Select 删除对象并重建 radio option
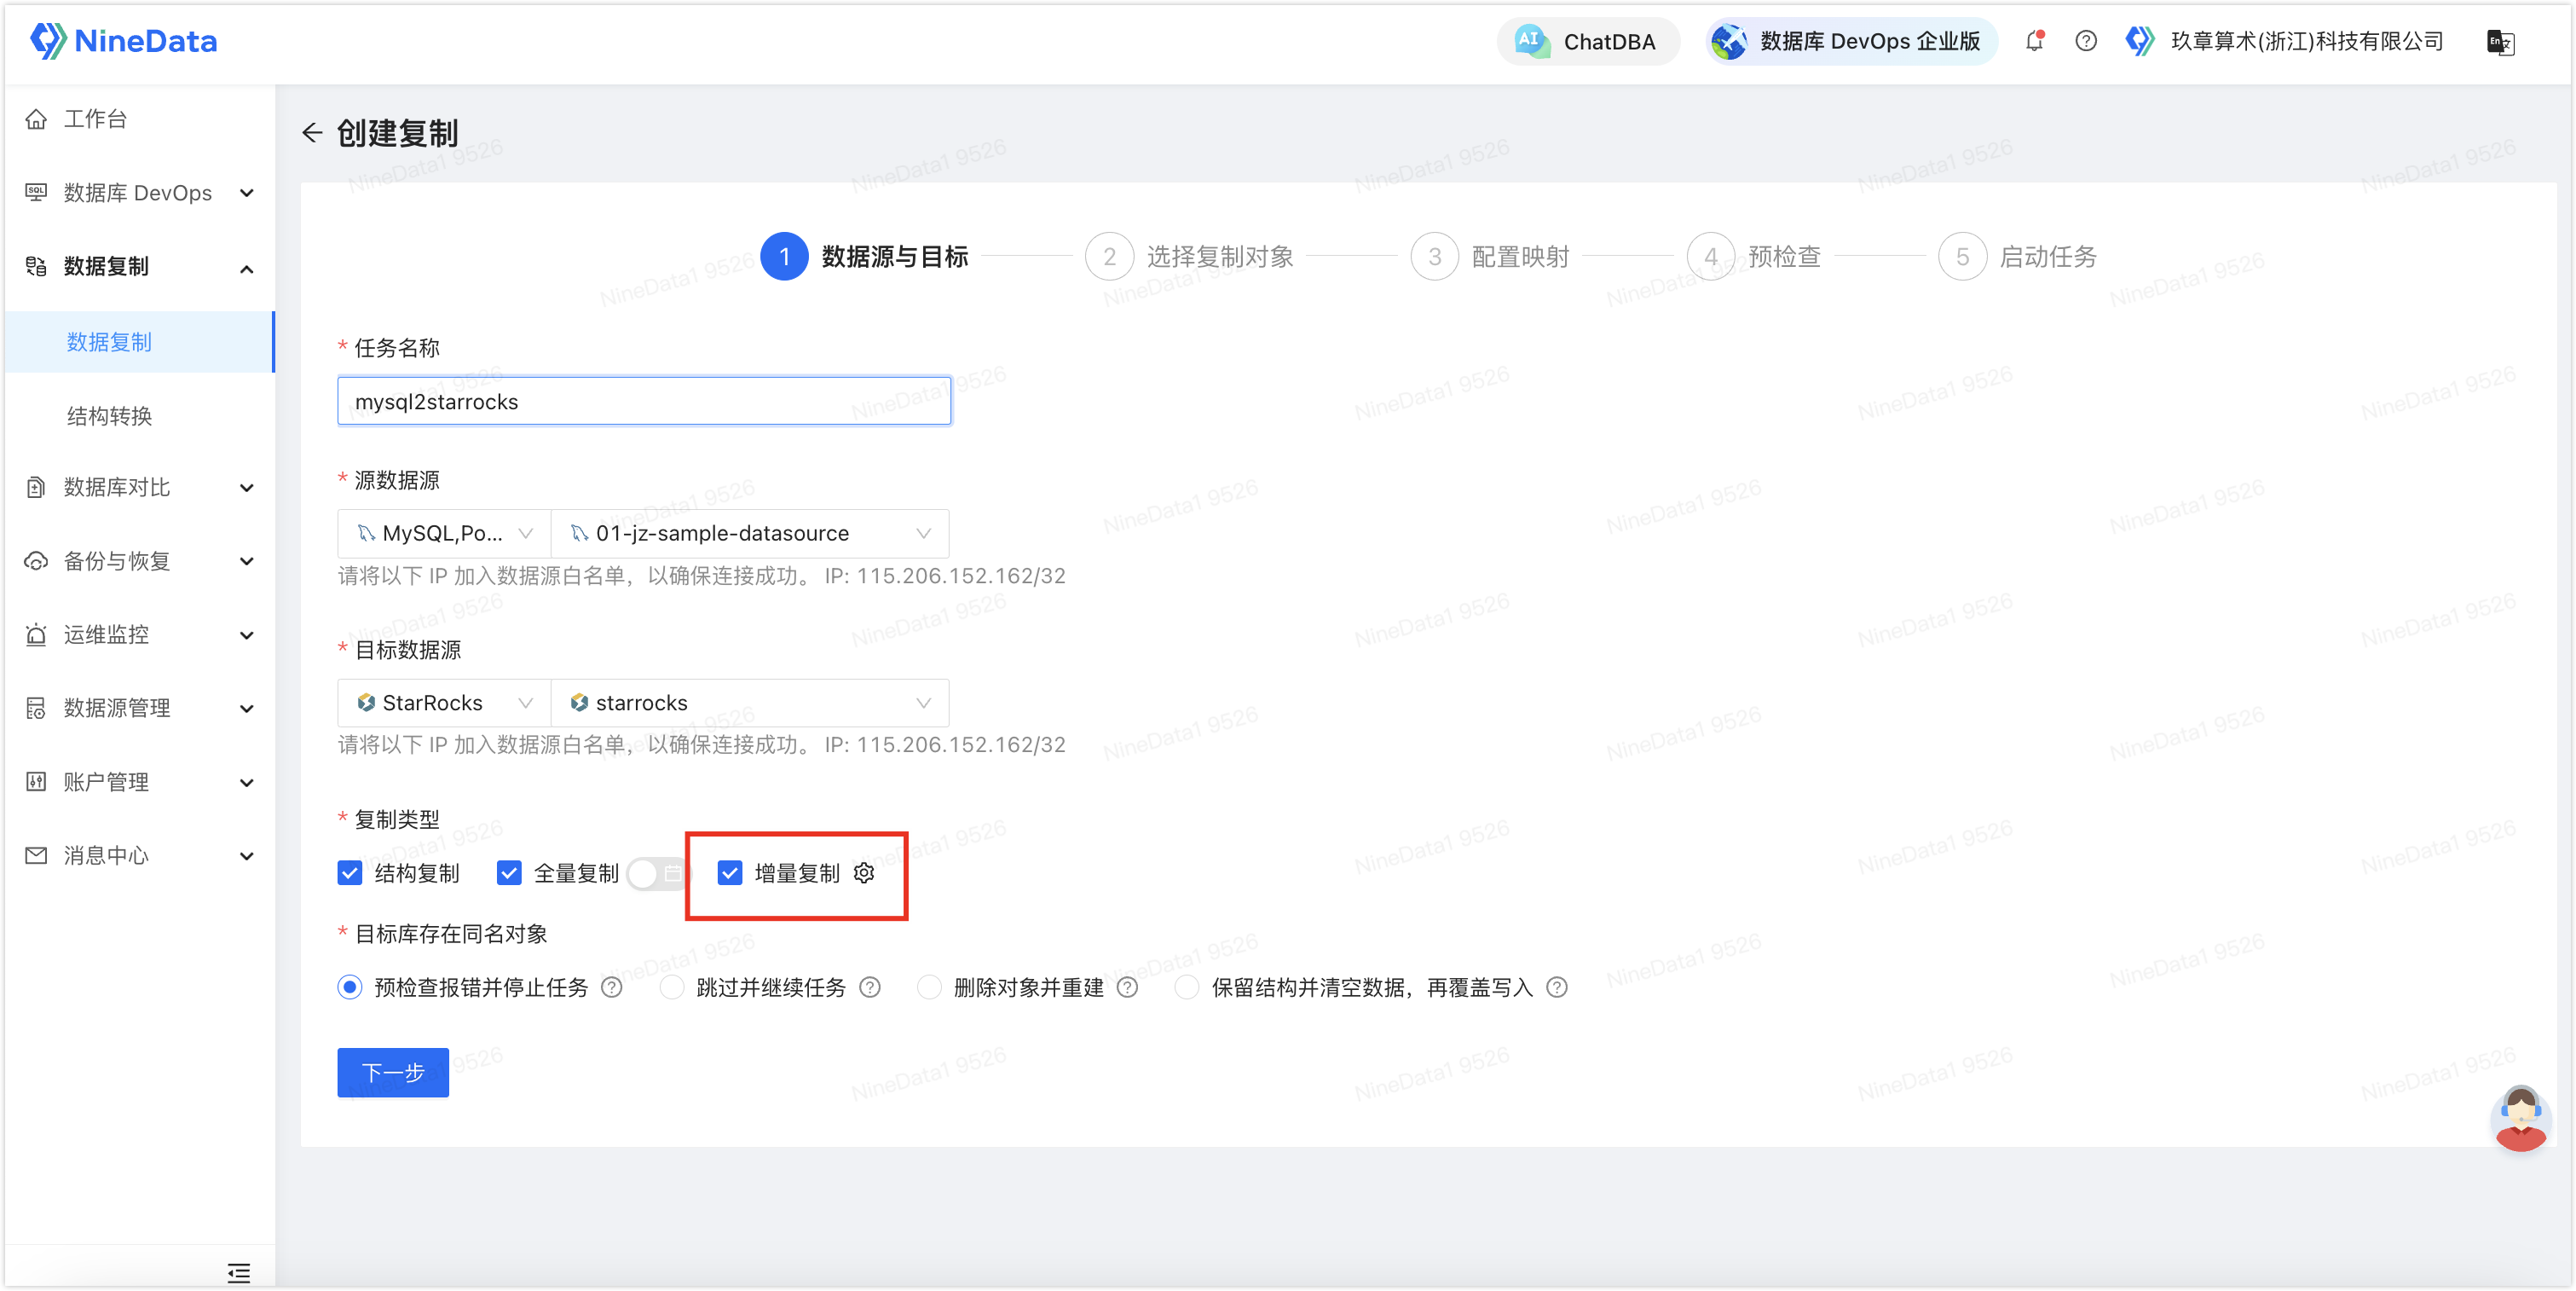 (x=929, y=988)
